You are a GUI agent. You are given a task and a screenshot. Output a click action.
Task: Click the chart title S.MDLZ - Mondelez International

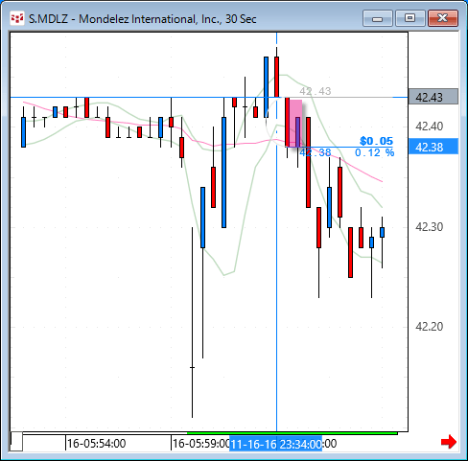click(x=142, y=19)
